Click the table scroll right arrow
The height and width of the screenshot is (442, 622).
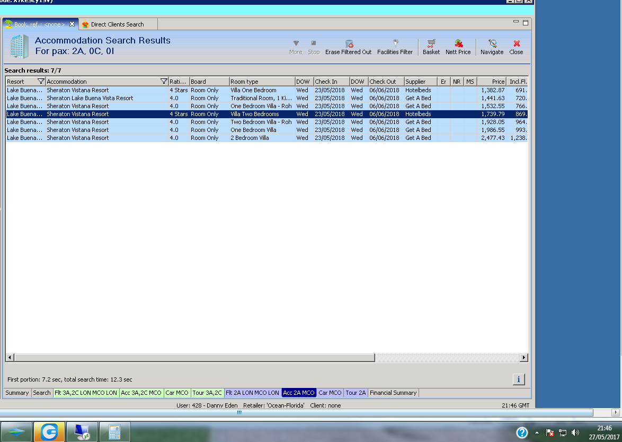click(523, 358)
